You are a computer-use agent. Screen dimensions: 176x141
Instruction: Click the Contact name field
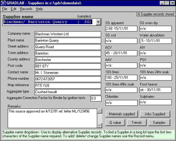pos(68,73)
